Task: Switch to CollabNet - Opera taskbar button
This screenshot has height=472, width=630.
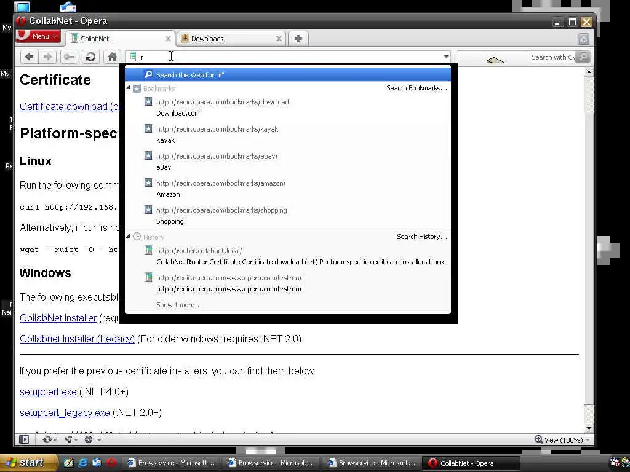Action: [471, 463]
